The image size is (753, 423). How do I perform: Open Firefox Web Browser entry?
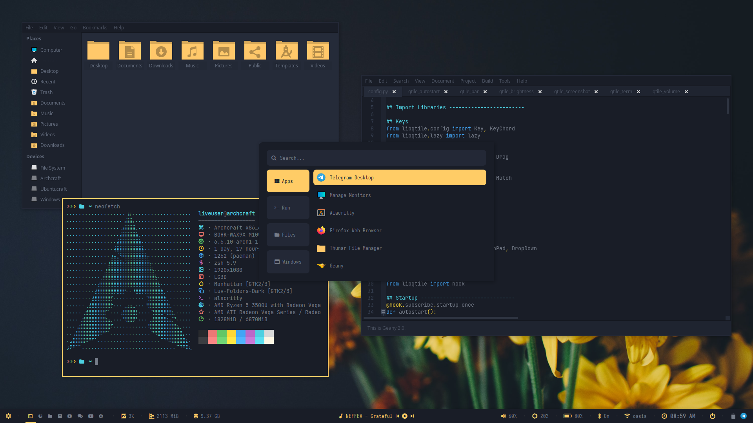pos(355,230)
